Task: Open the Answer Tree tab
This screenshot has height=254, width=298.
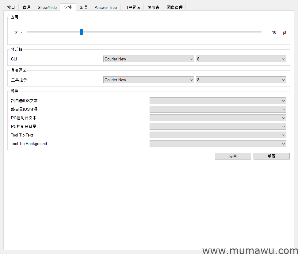Action: 106,7
